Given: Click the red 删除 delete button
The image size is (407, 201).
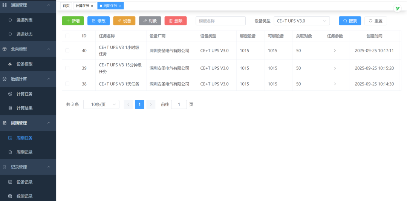Looking at the screenshot, I should [x=175, y=21].
